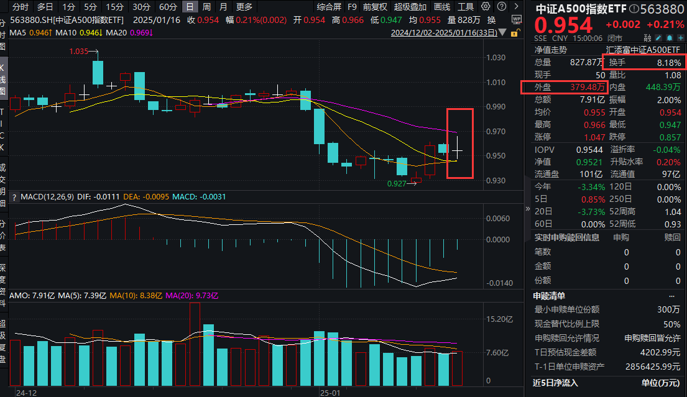Open the help question mark icon
The image size is (687, 397).
[502, 7]
